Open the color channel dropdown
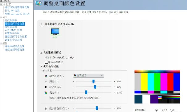The height and width of the screenshot is (112, 187). coord(89,75)
